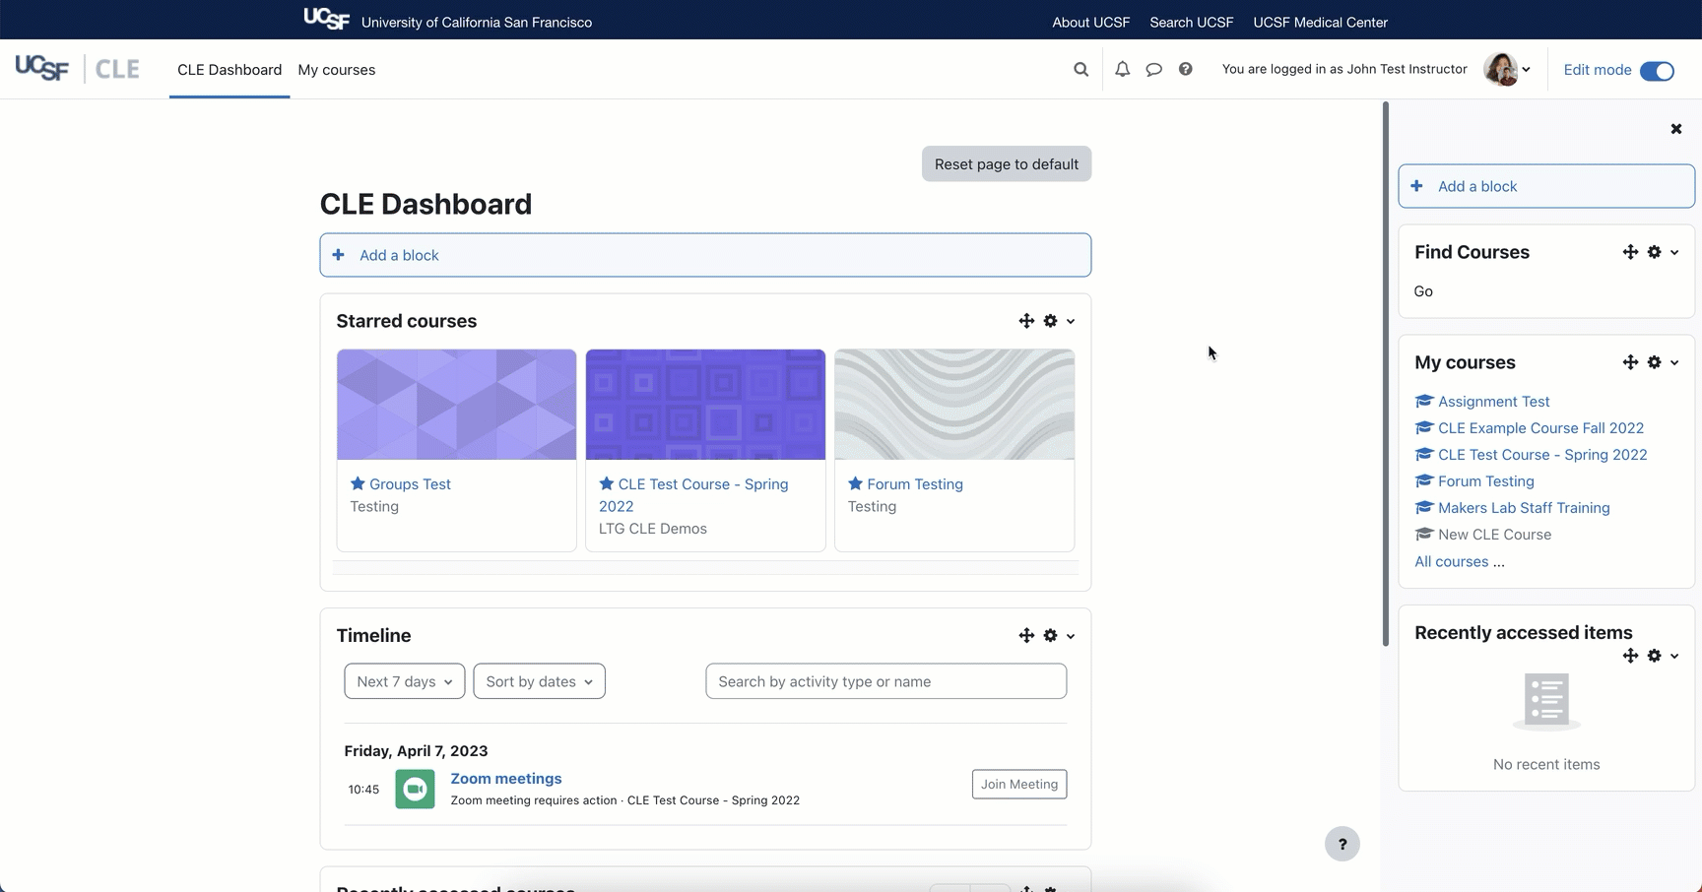The height and width of the screenshot is (892, 1702).
Task: Click the Search by activity type or name field
Action: click(886, 681)
